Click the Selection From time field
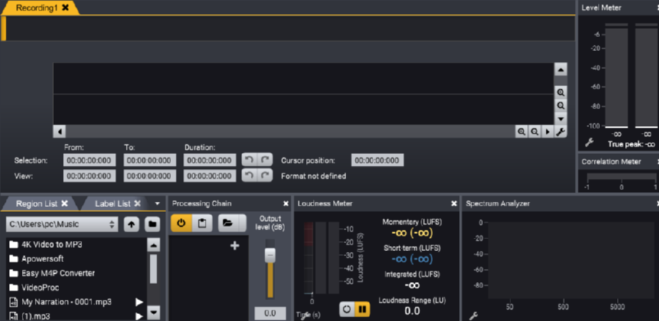This screenshot has height=321, width=659. [89, 160]
